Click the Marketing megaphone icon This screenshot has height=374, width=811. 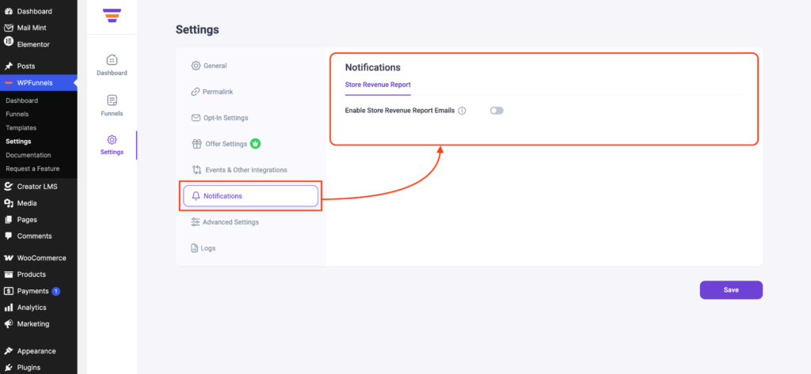[8, 324]
